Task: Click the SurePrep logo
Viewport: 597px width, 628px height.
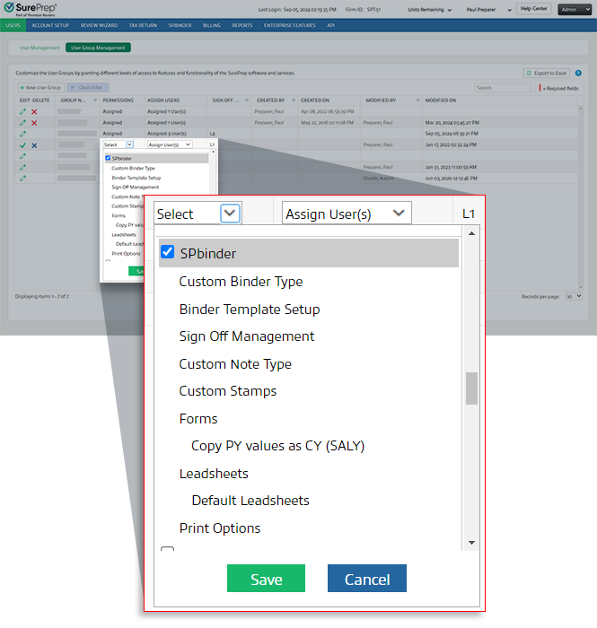Action: pyautogui.click(x=30, y=9)
